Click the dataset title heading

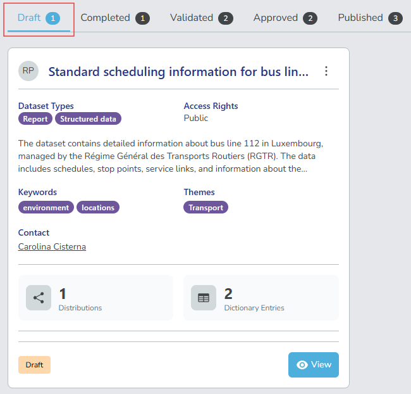[178, 72]
